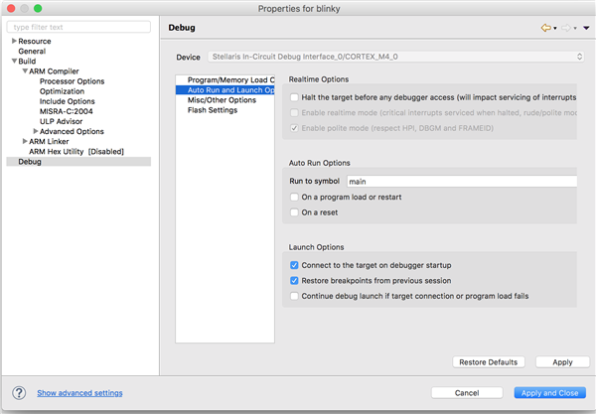Open the Show advanced settings link
This screenshot has height=414, width=596.
[x=80, y=393]
